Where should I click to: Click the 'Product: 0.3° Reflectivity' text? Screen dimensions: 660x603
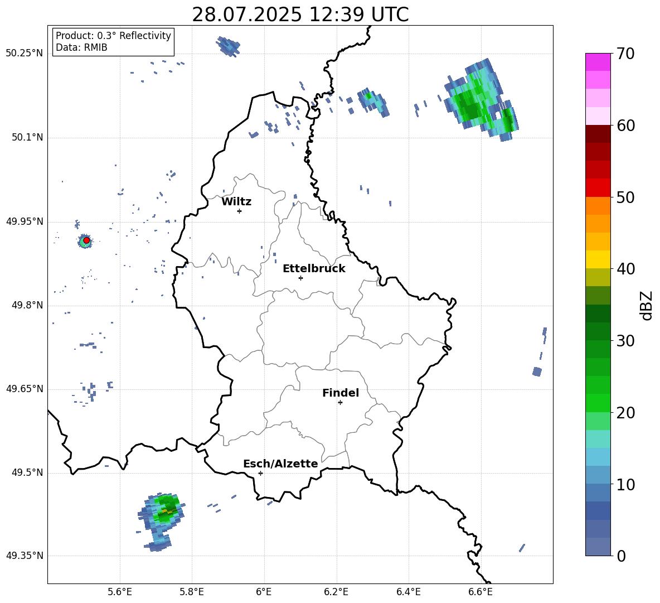point(113,35)
